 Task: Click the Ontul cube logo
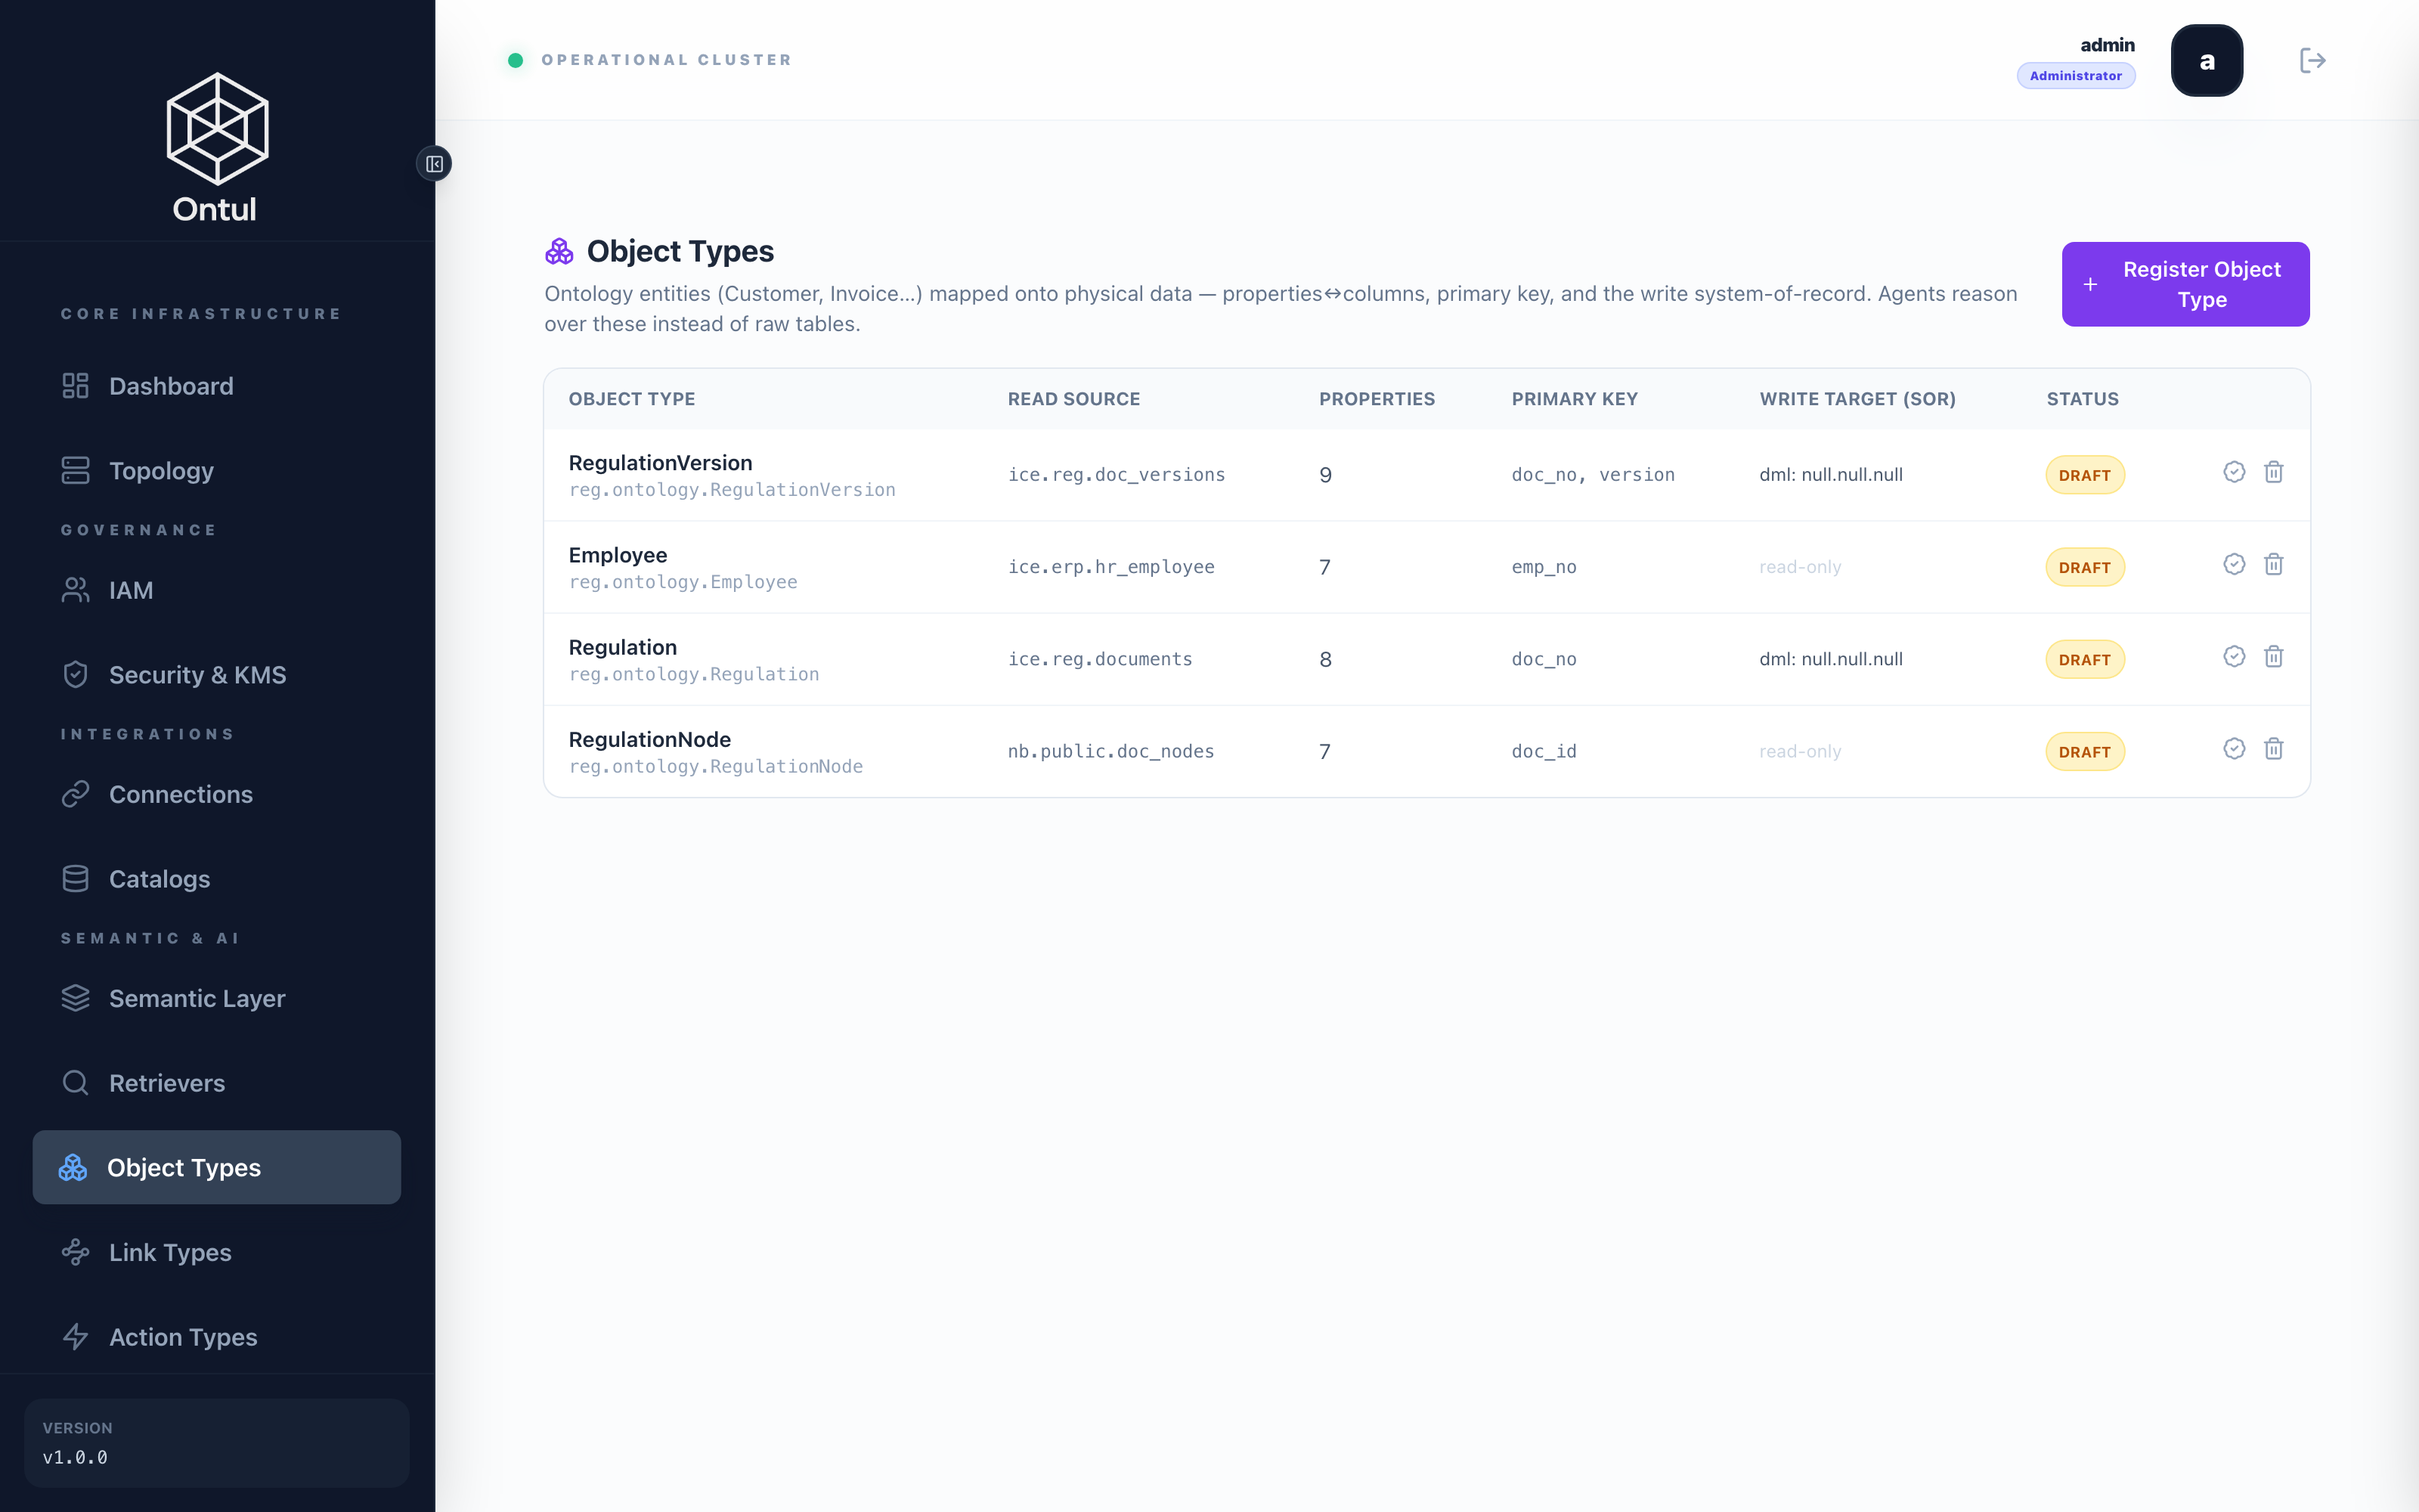tap(217, 128)
